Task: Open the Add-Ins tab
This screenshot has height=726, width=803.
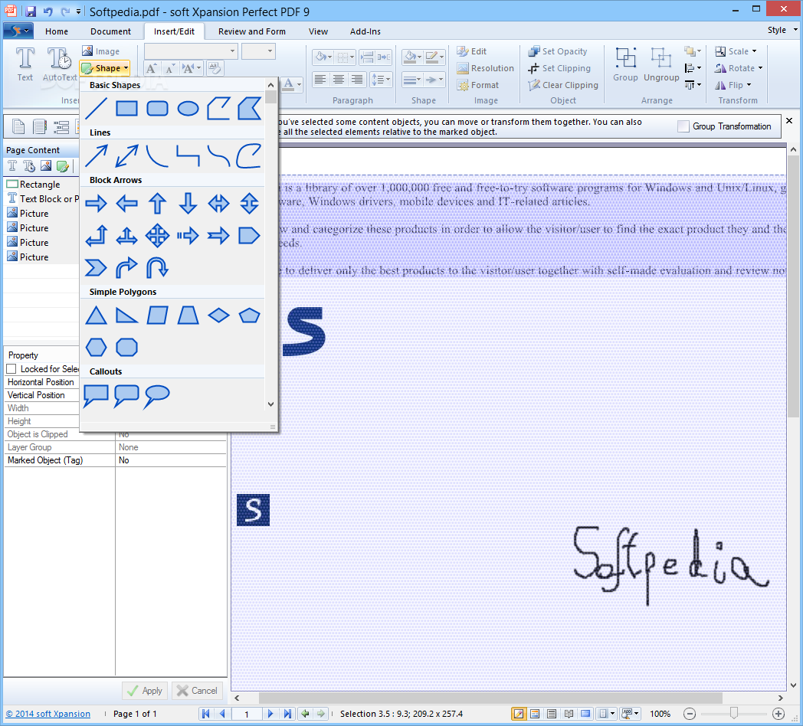Action: [x=365, y=31]
